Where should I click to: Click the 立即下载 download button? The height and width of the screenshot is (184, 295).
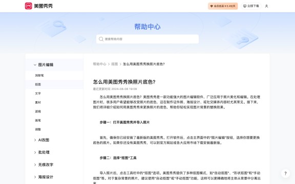[251, 6]
